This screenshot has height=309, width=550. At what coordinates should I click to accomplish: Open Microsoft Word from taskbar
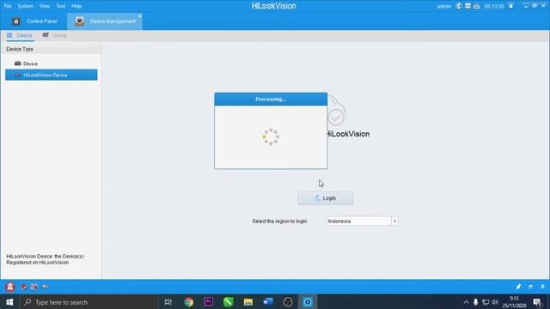(268, 302)
